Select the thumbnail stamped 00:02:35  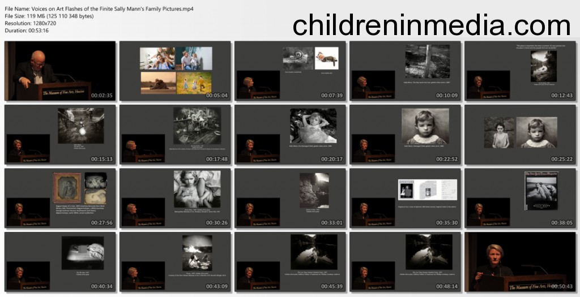point(60,71)
